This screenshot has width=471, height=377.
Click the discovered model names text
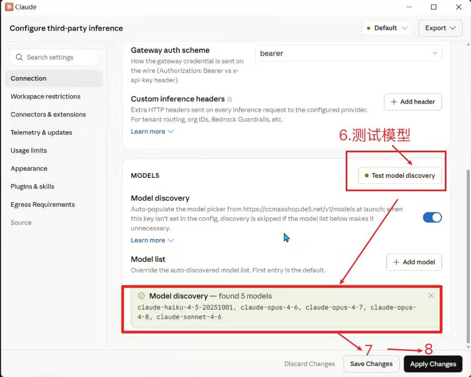pyautogui.click(x=276, y=312)
